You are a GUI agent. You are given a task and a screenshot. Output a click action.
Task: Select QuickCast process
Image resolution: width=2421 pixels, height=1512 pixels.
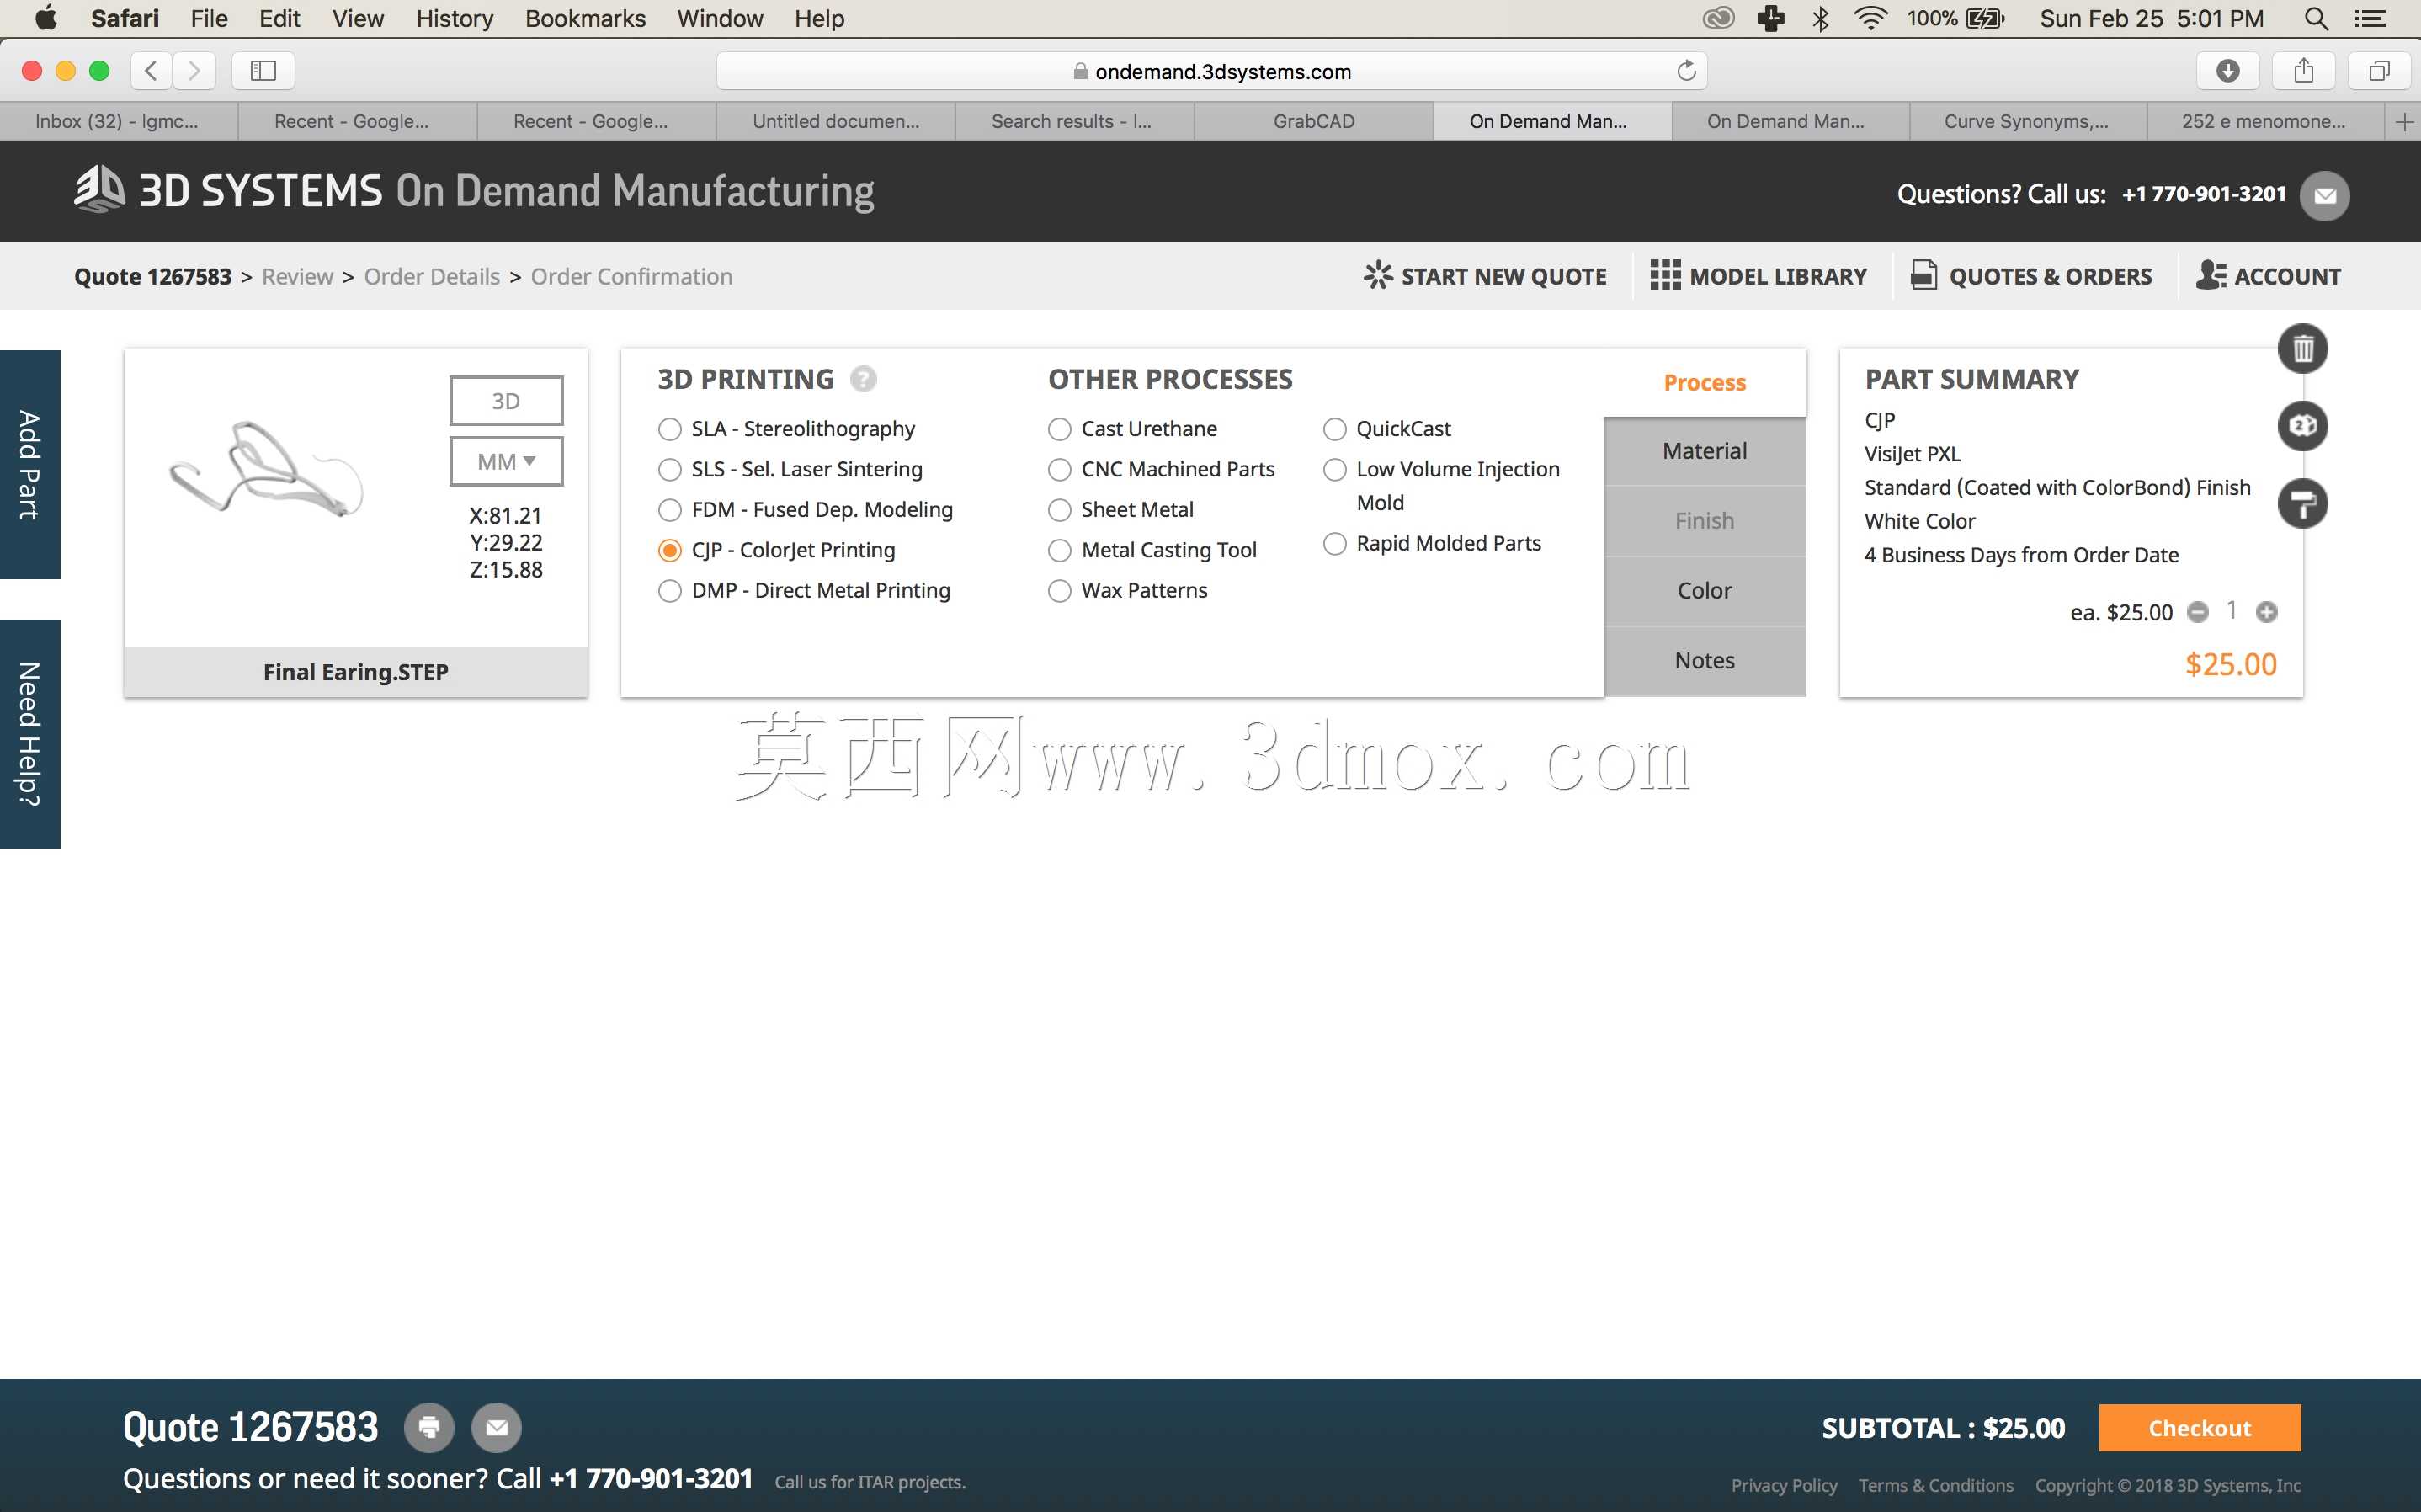click(x=1334, y=429)
